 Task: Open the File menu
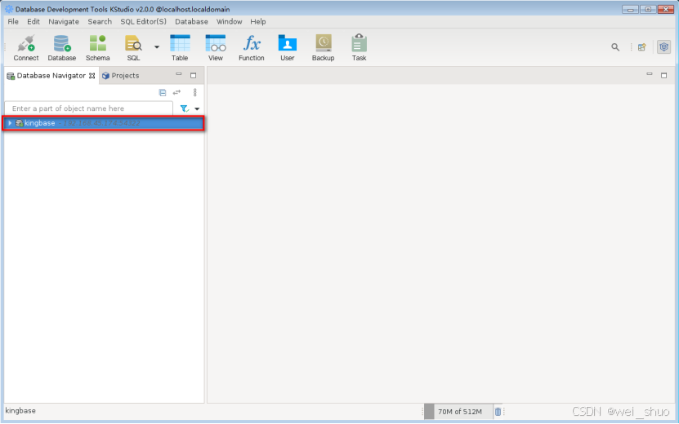(x=13, y=22)
